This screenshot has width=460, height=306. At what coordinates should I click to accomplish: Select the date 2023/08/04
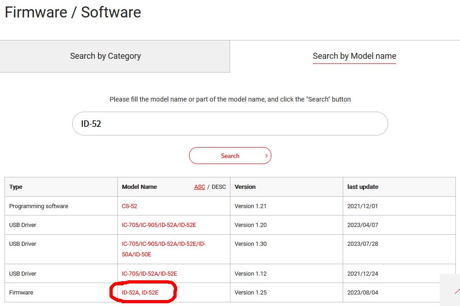362,293
